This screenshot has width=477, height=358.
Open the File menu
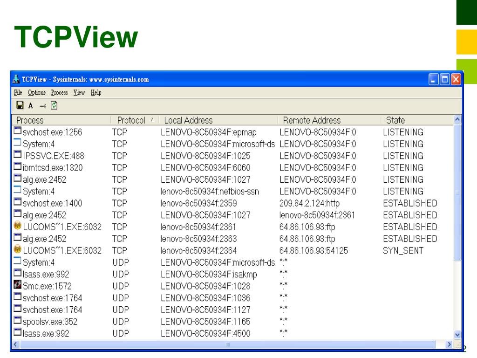click(18, 93)
